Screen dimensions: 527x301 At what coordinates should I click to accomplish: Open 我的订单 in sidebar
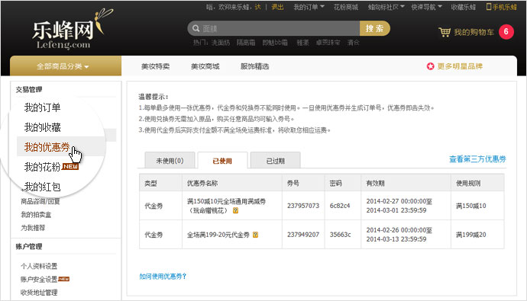coord(42,107)
